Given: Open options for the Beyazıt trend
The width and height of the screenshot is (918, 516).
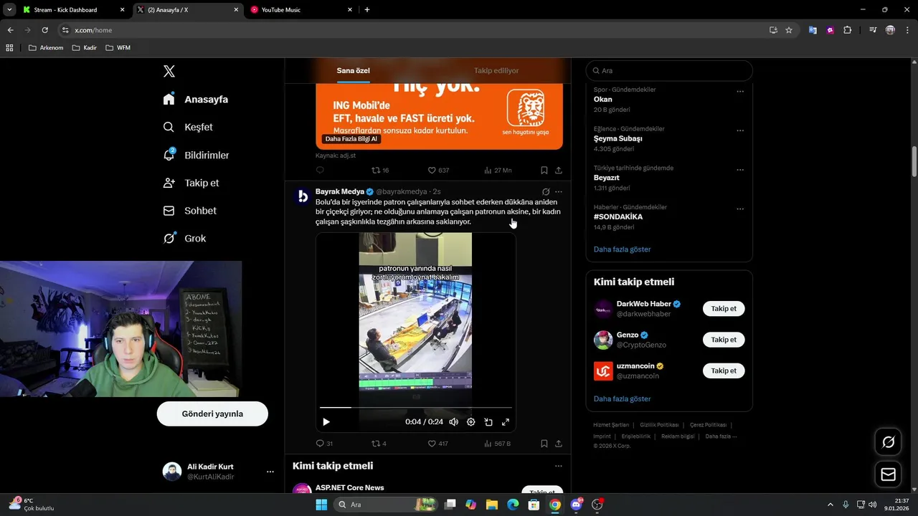Looking at the screenshot, I should [740, 171].
